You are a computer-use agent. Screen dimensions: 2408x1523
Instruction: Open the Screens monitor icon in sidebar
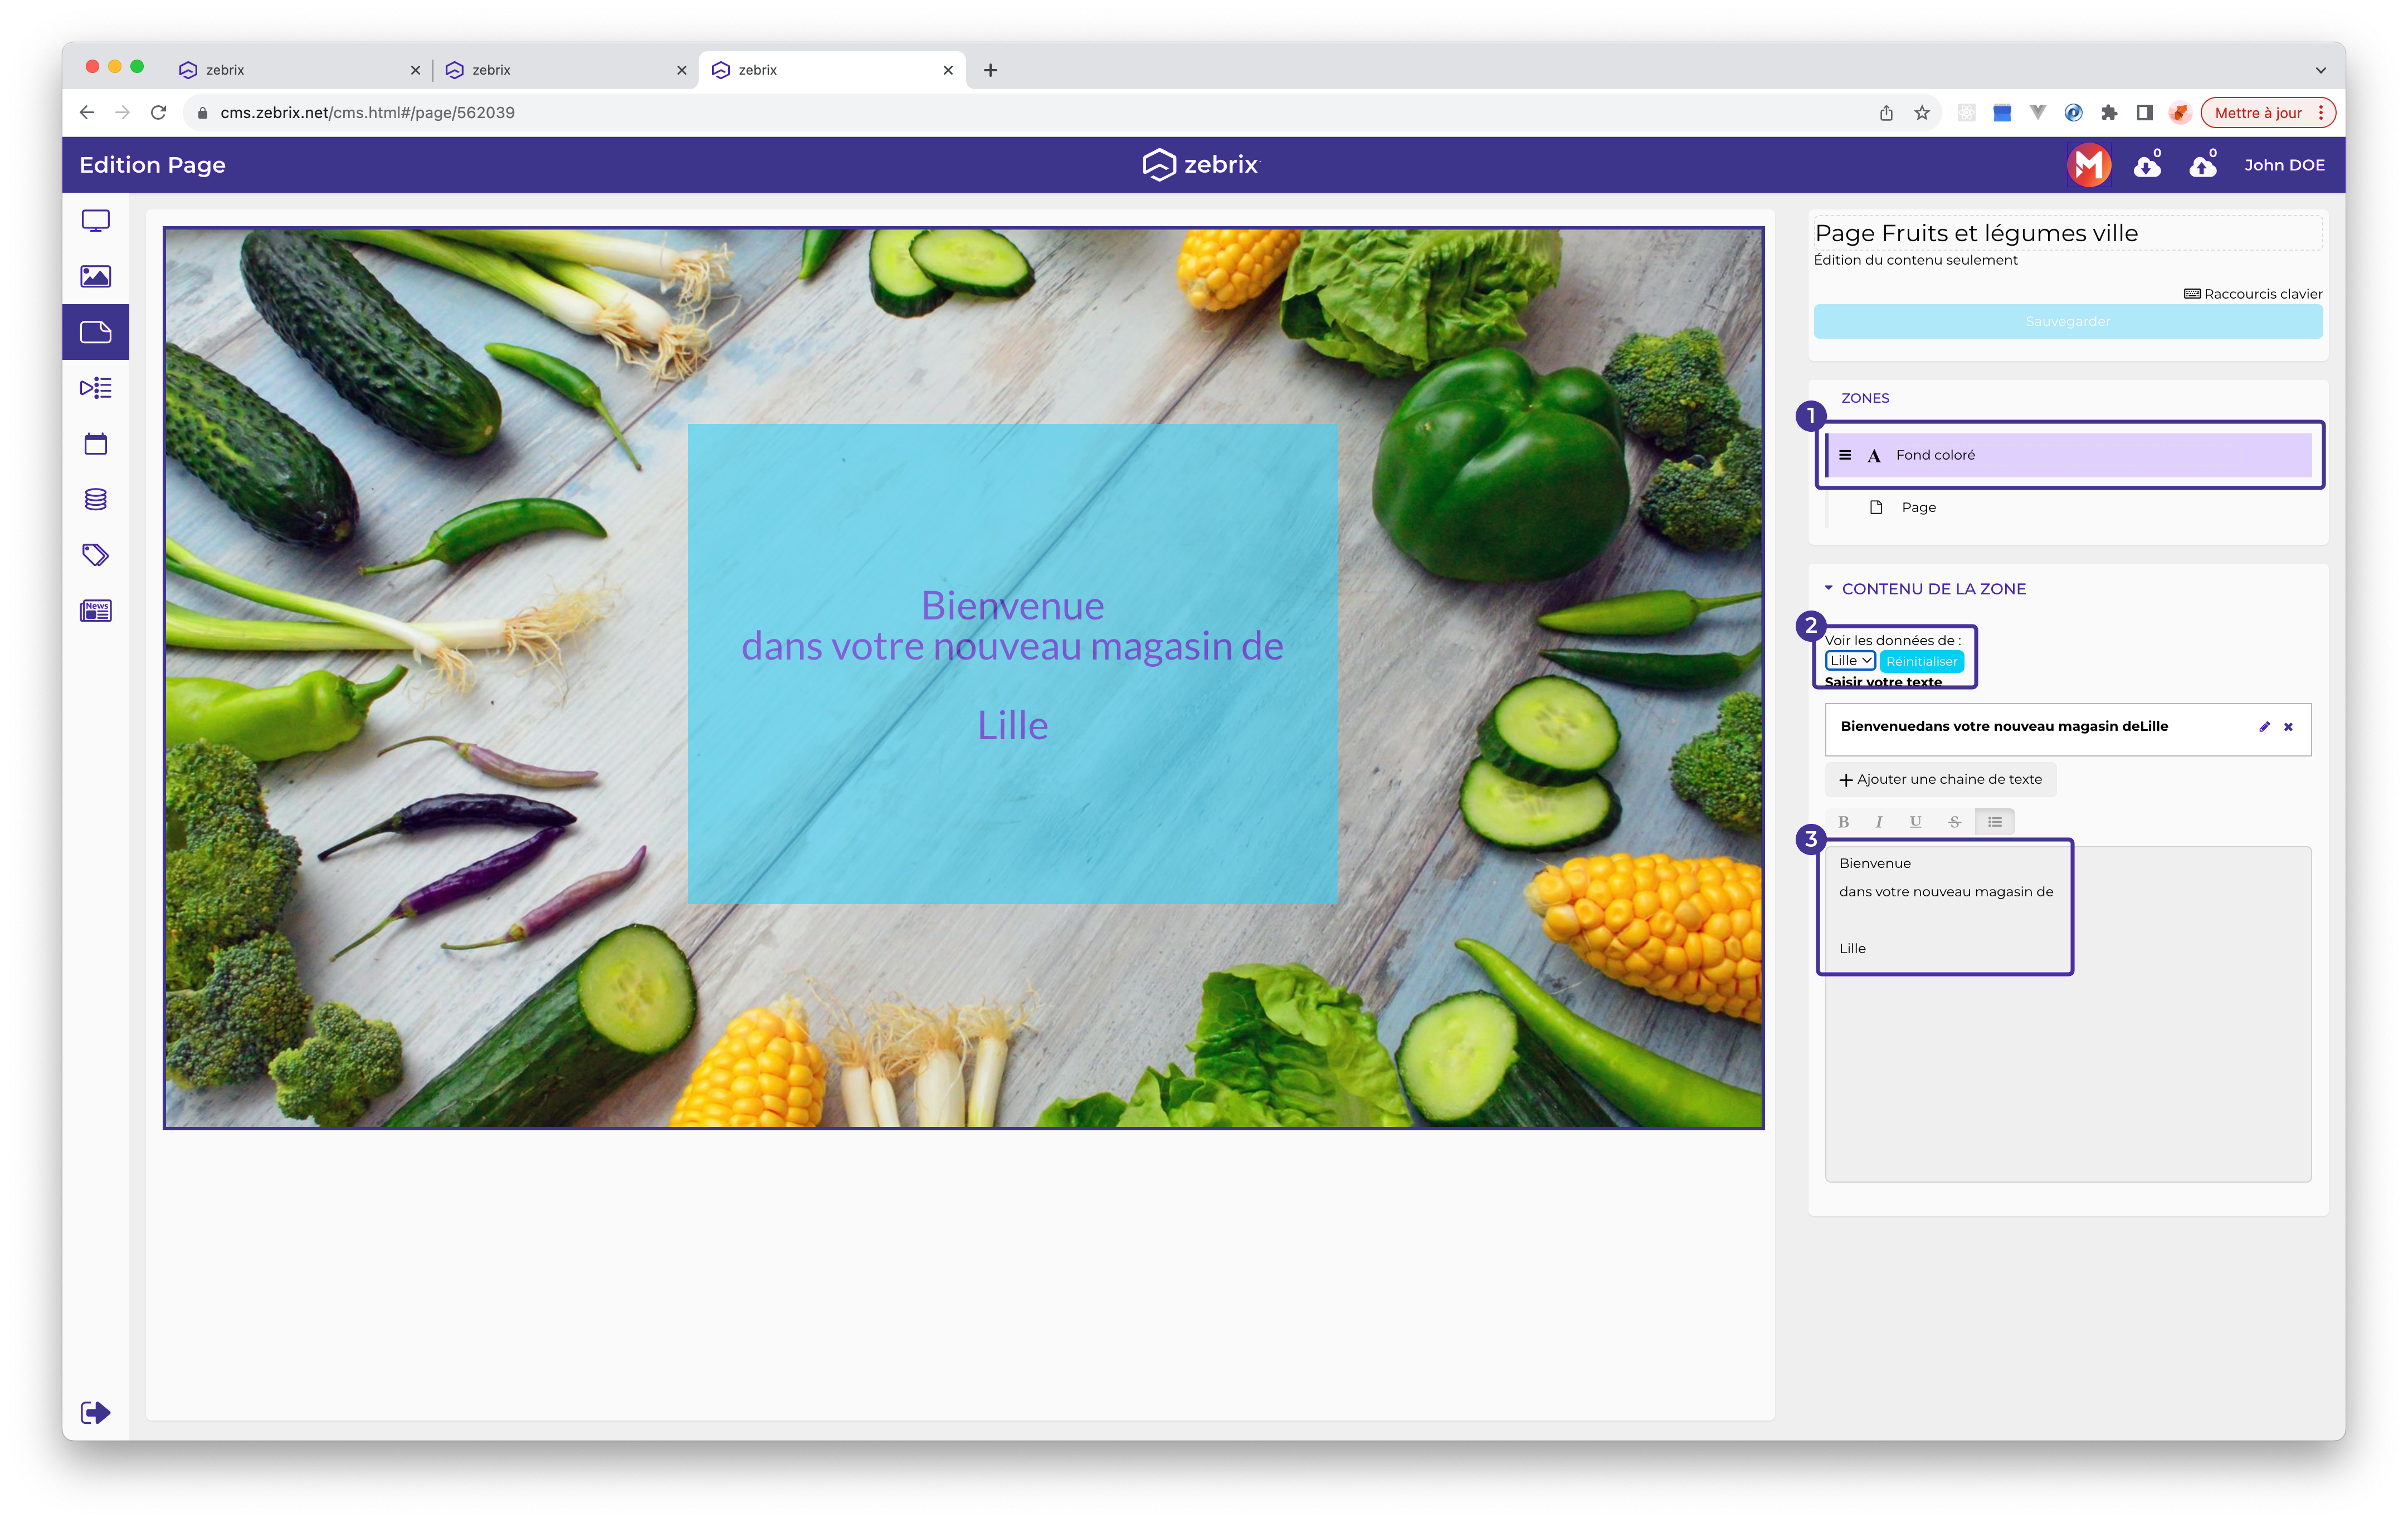click(95, 221)
